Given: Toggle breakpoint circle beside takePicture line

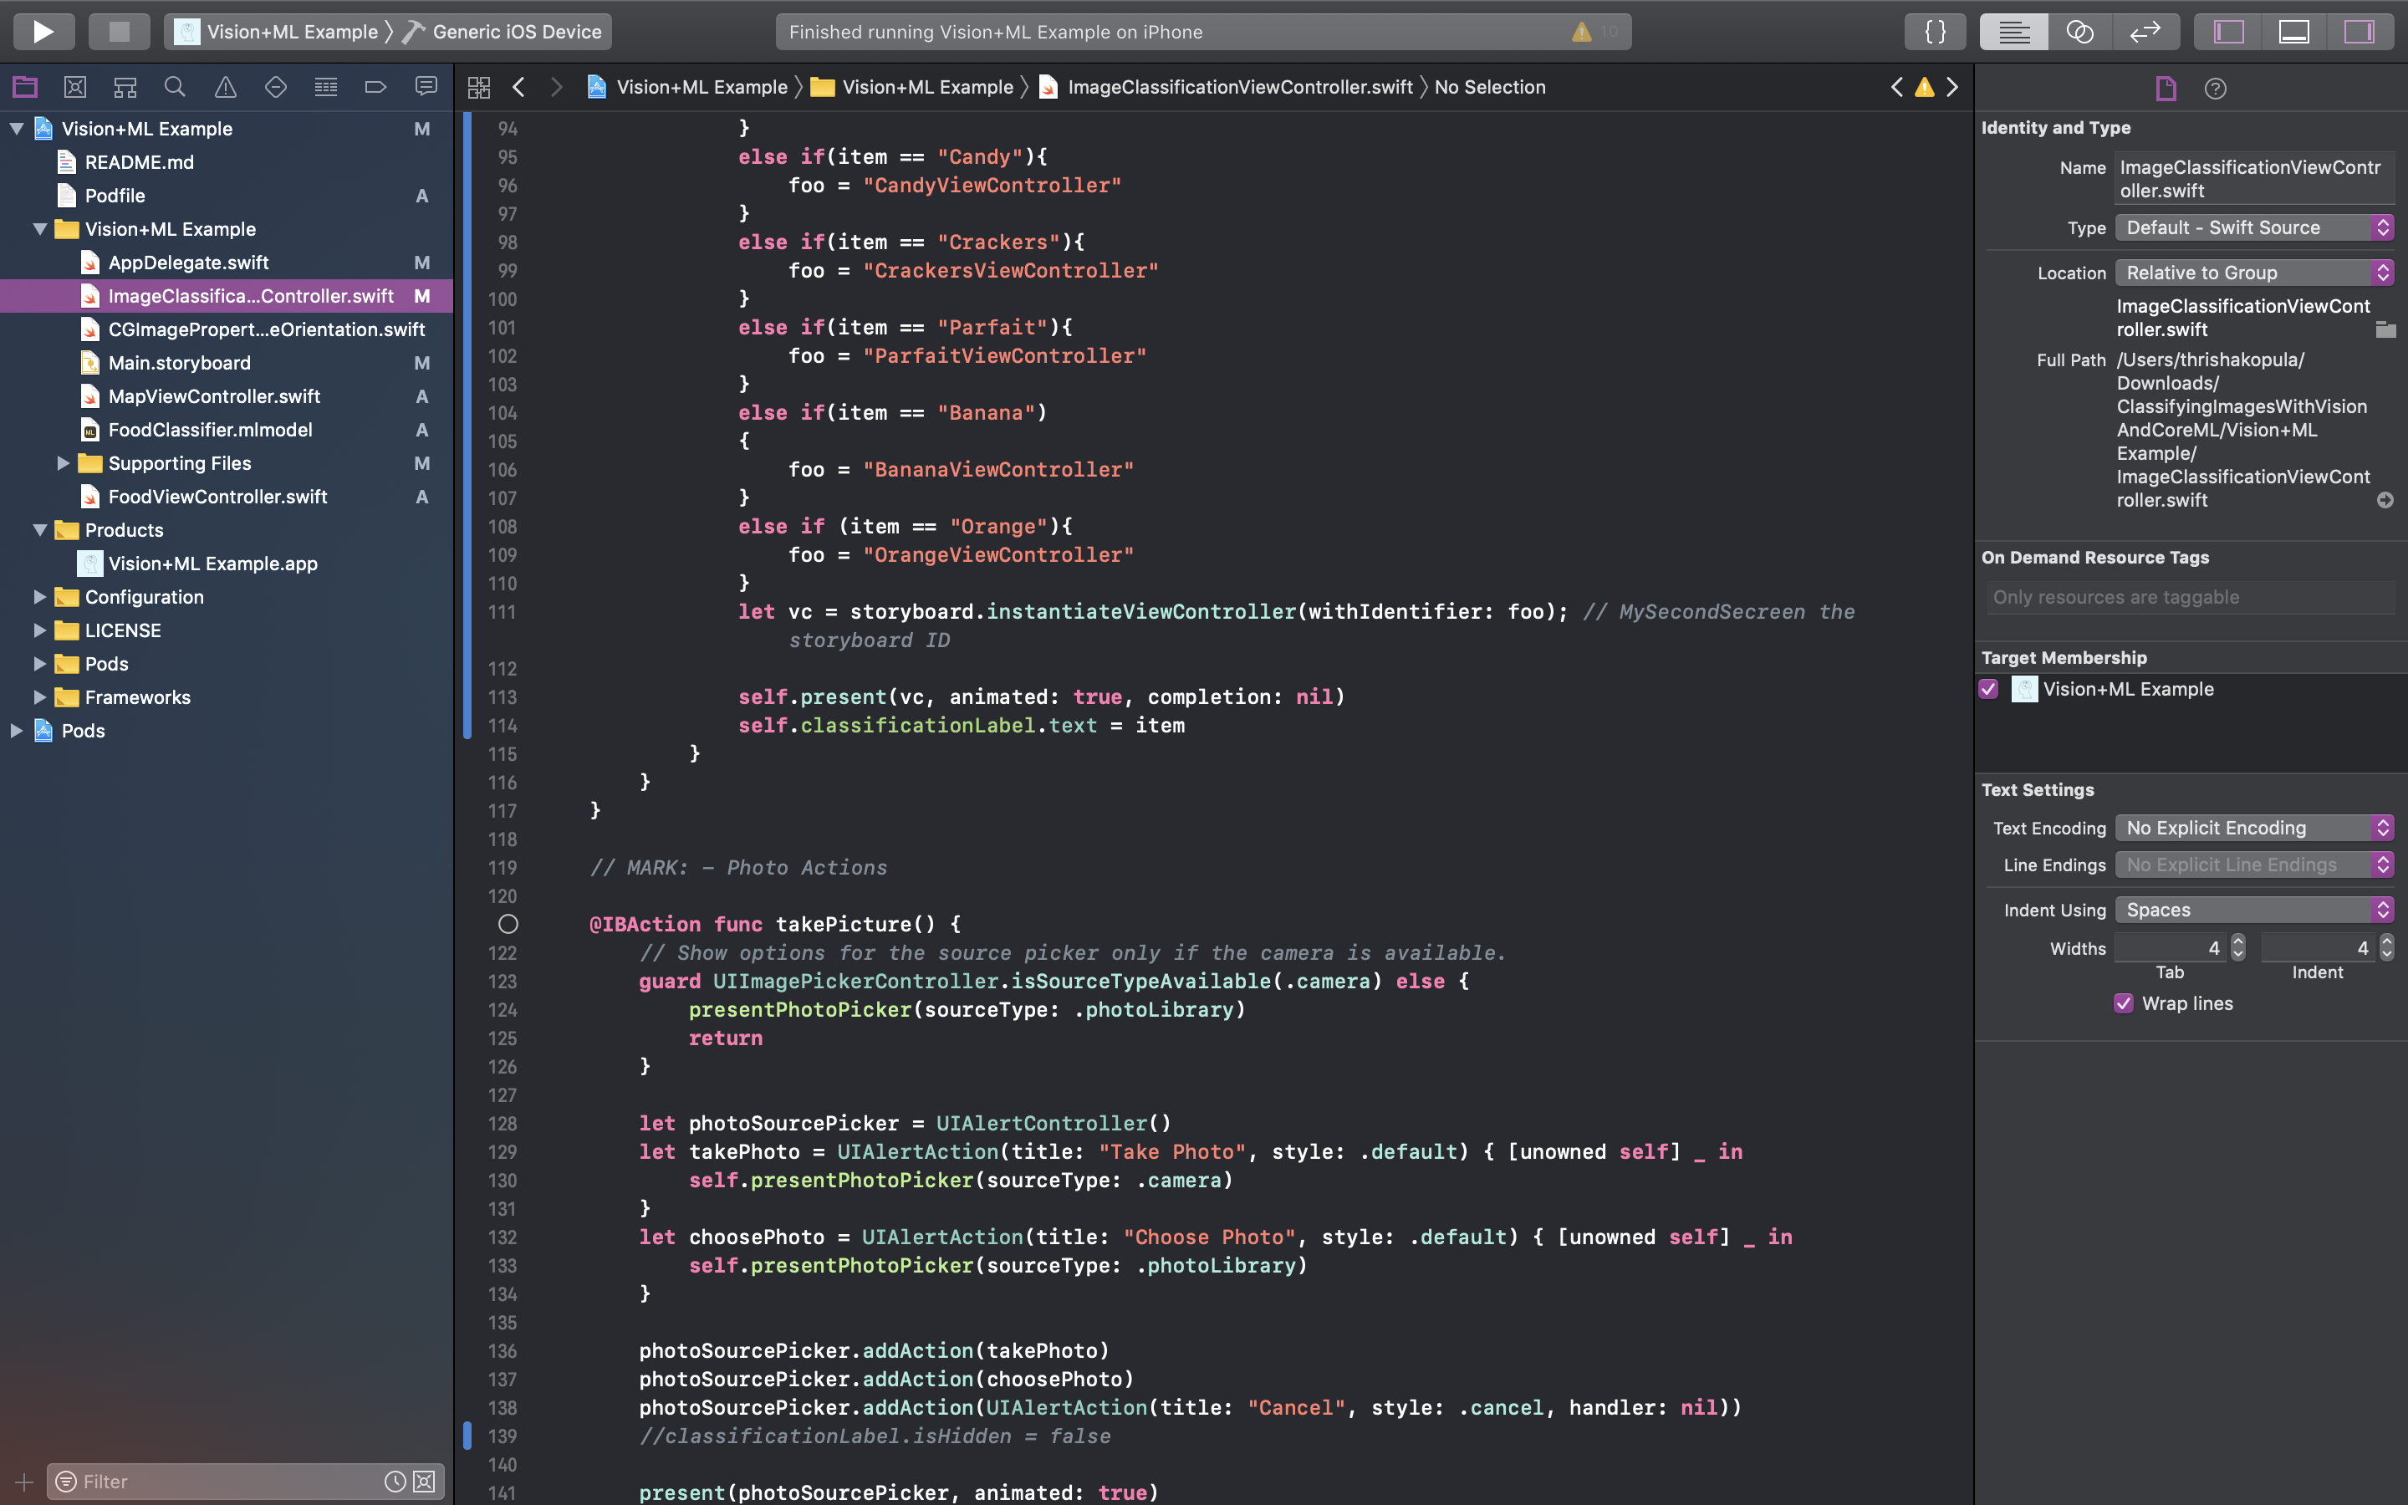Looking at the screenshot, I should [508, 924].
